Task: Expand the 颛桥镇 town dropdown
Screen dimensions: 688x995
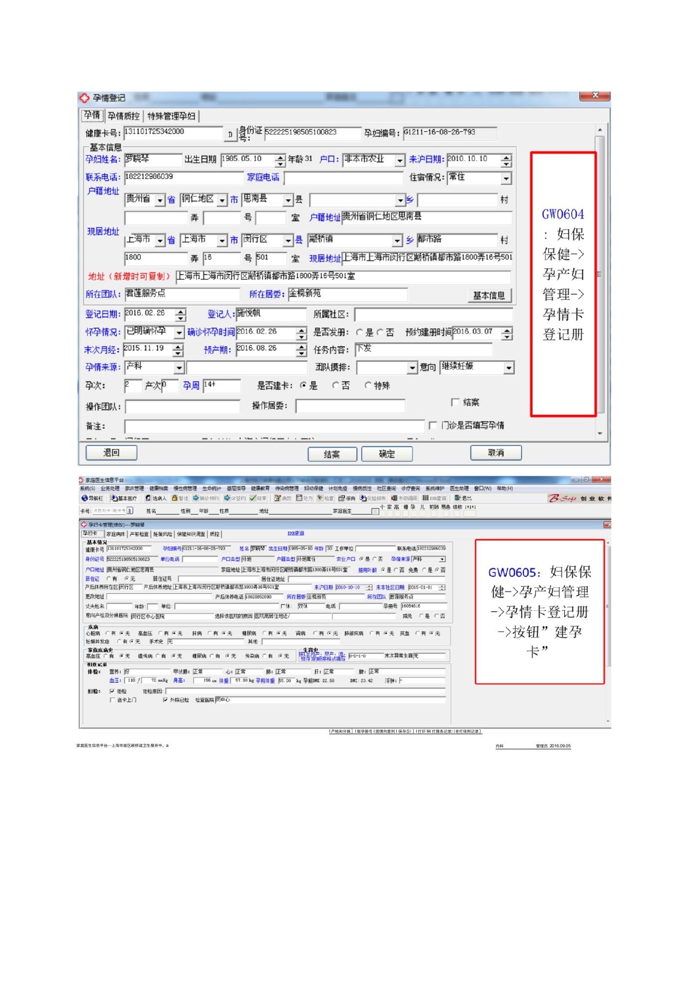Action: pos(398,240)
